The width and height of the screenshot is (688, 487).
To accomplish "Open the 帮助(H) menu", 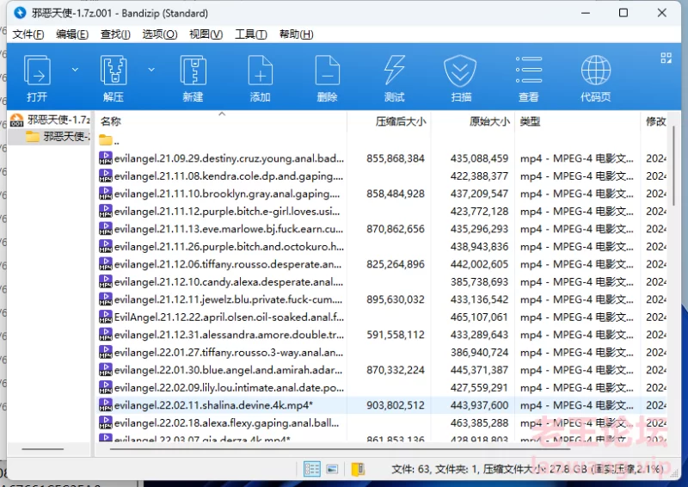I will point(297,34).
